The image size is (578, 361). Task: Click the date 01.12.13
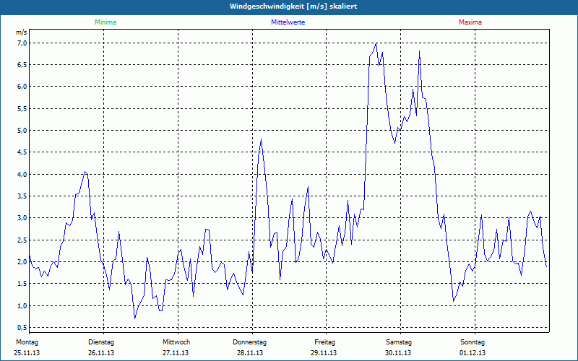pyautogui.click(x=473, y=353)
